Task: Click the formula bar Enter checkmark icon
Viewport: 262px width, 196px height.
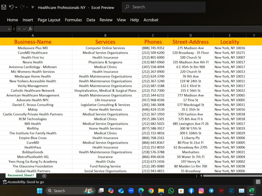Action: [x=25, y=29]
